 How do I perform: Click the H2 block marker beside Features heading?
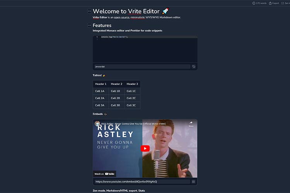pyautogui.click(x=89, y=25)
